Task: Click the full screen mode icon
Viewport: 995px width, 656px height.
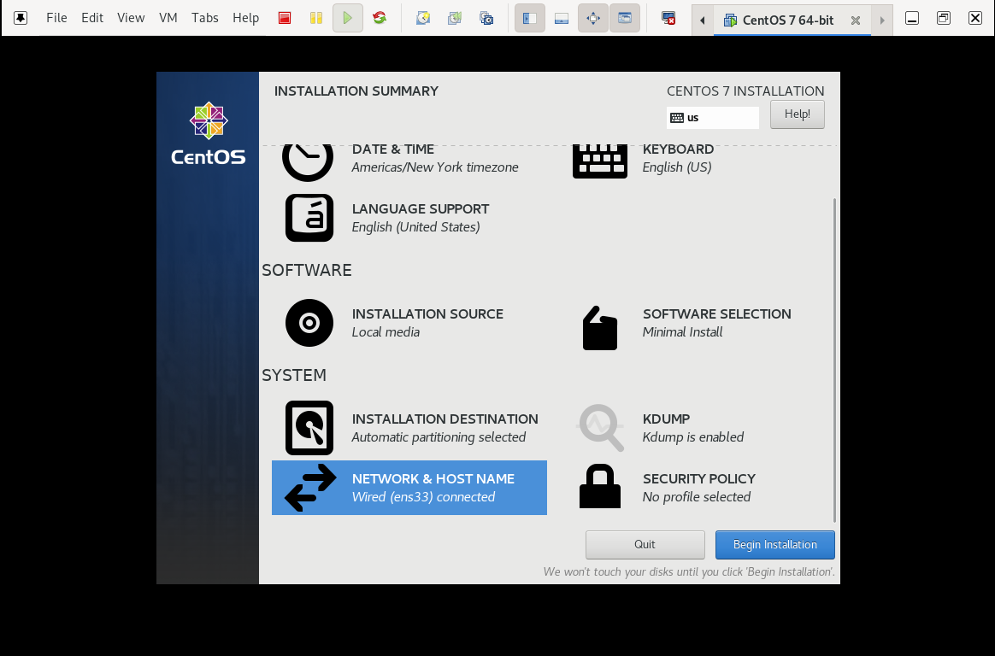Action: click(592, 18)
